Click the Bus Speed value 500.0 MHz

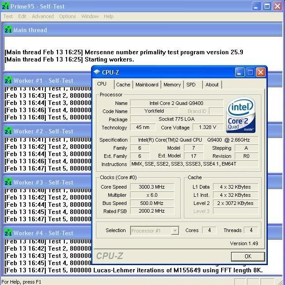click(x=152, y=203)
